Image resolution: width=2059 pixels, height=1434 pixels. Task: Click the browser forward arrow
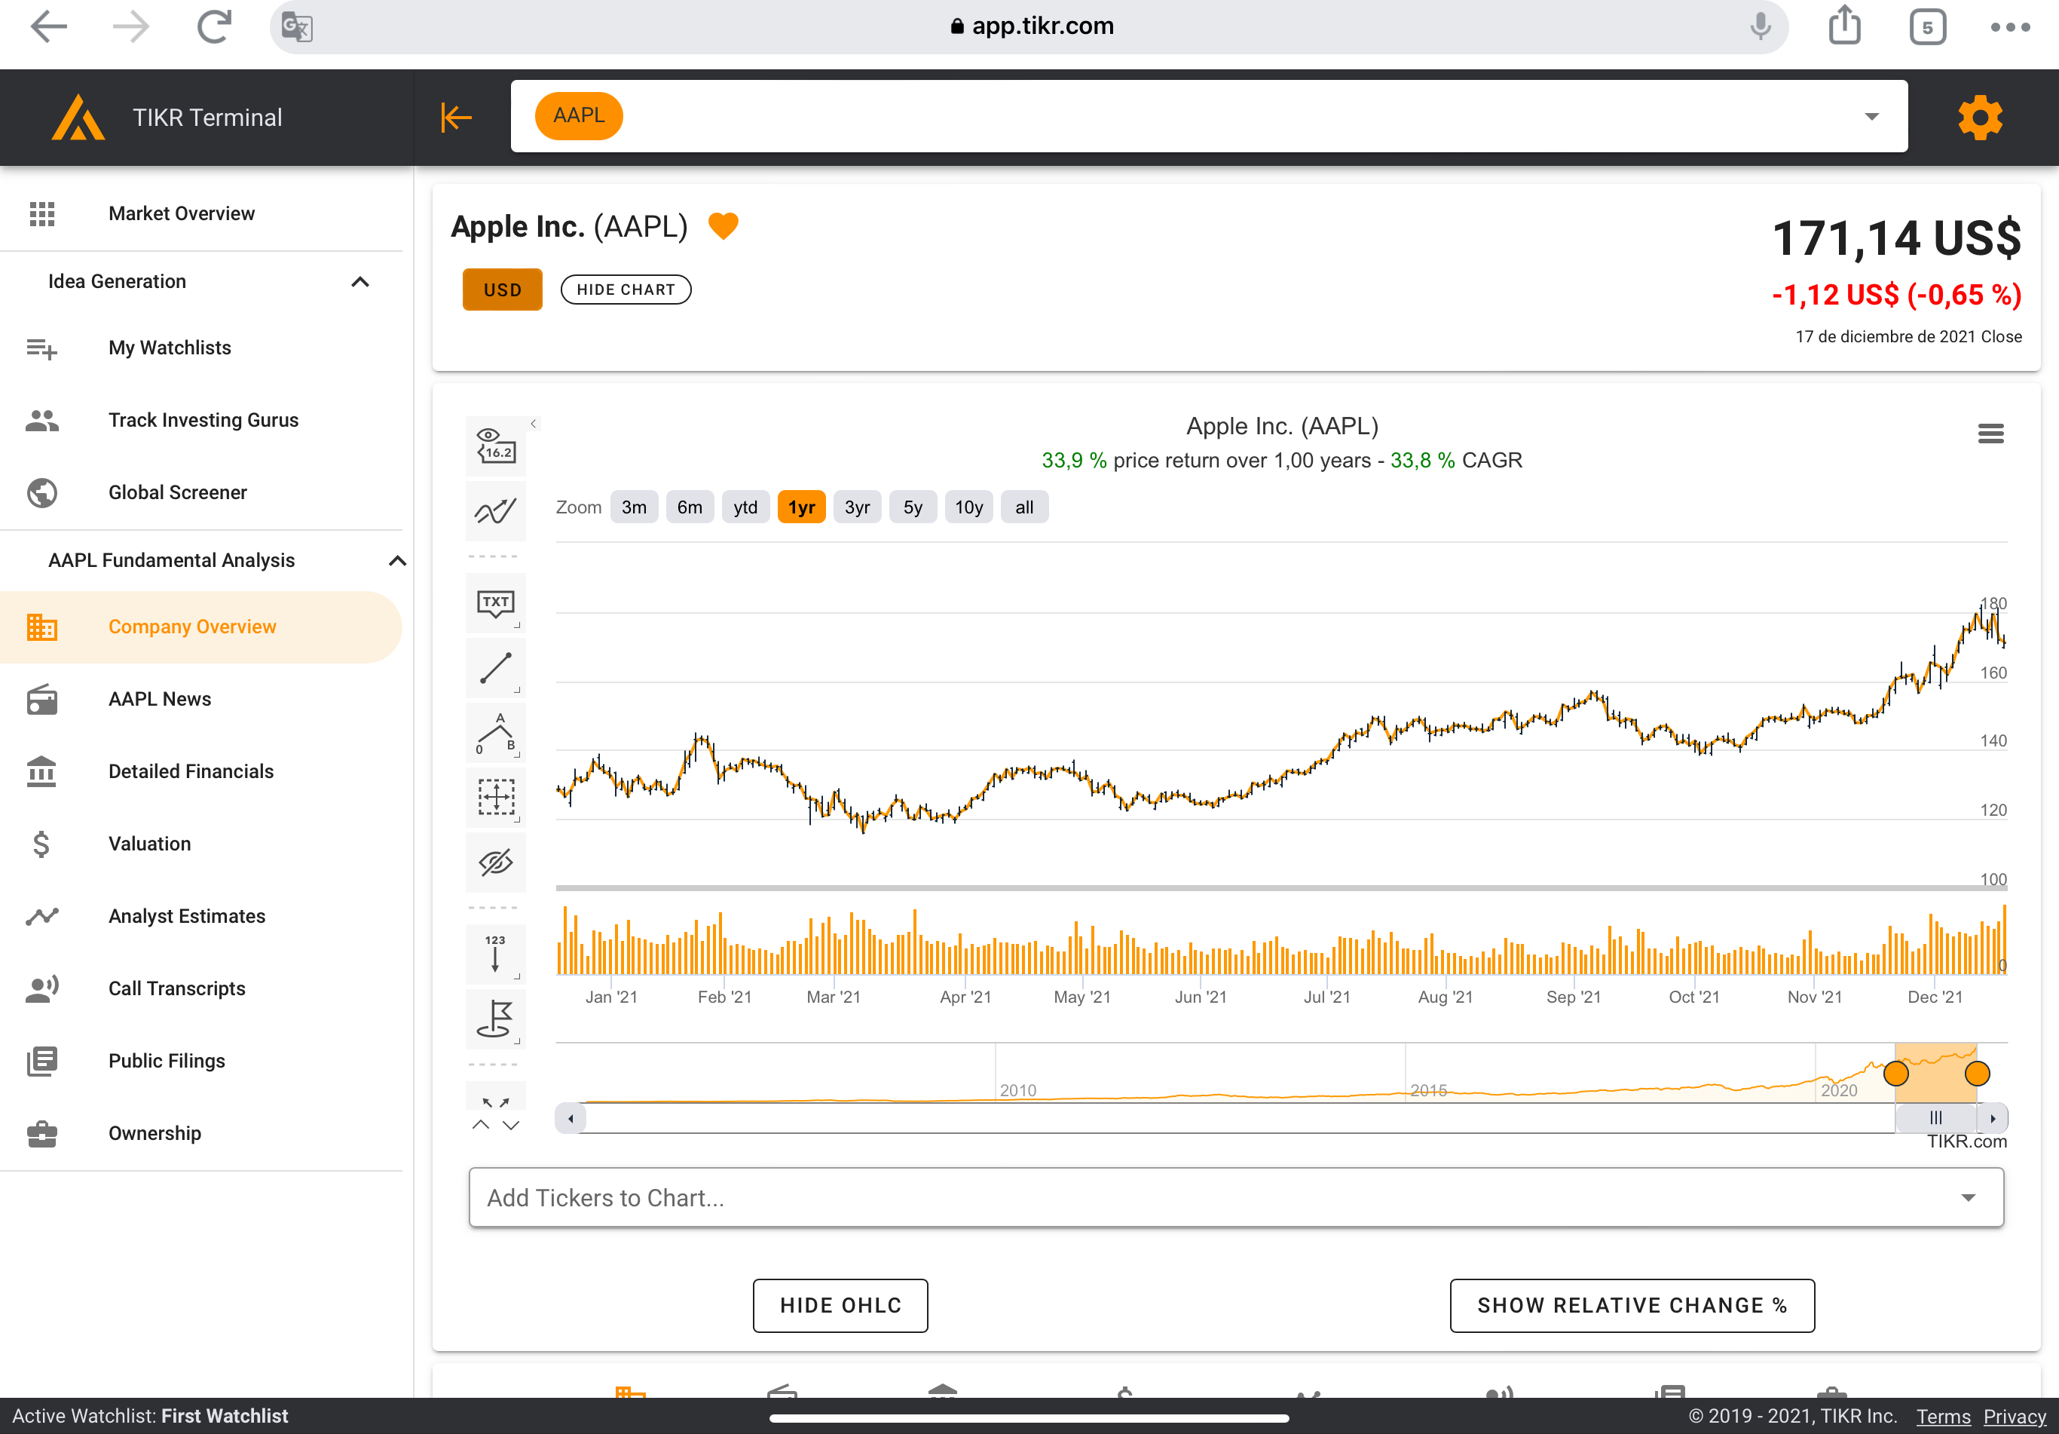coord(131,26)
